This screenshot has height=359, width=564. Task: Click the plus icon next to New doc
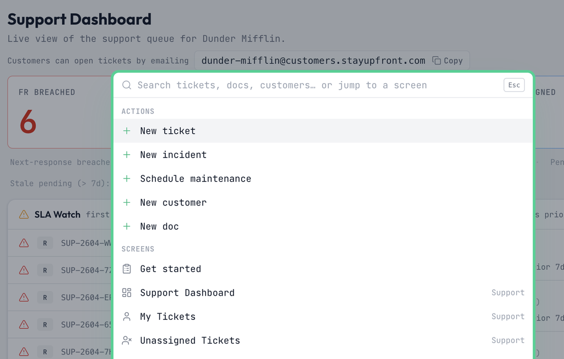coord(127,227)
